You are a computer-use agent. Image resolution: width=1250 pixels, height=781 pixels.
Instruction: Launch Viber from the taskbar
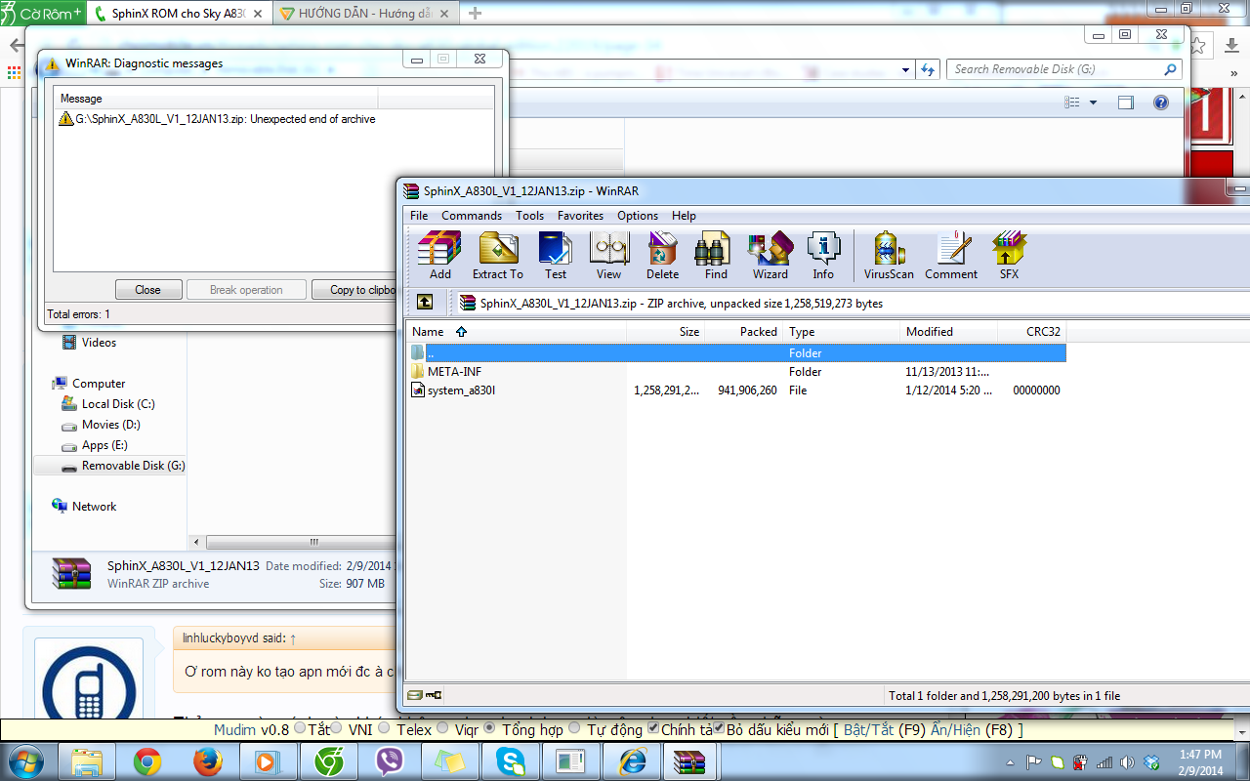(392, 761)
